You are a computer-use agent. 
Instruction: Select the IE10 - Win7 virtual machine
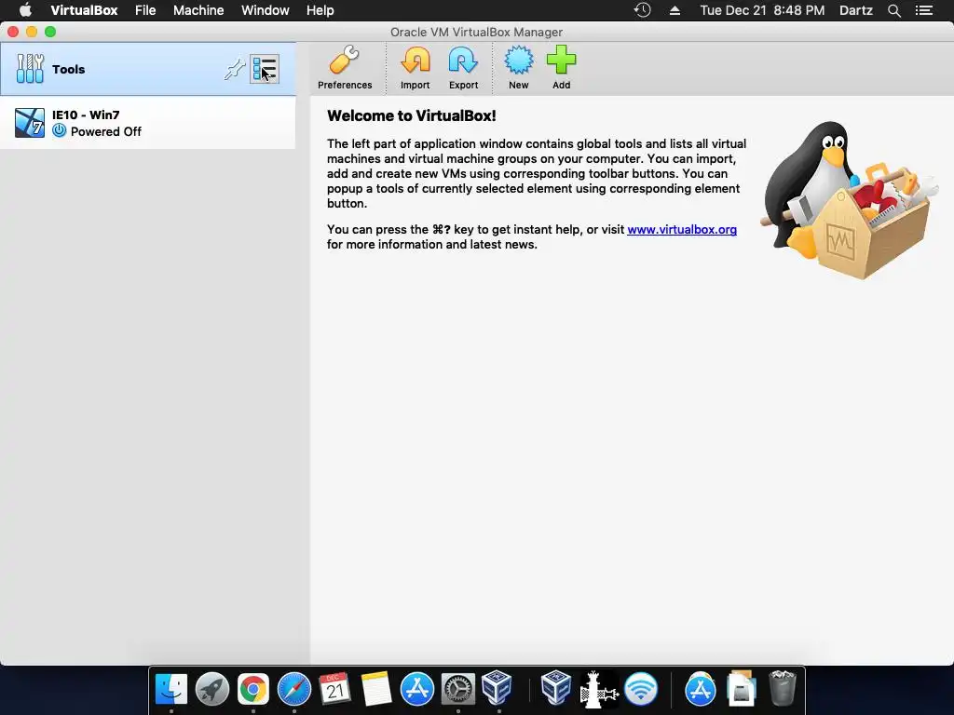[148, 123]
